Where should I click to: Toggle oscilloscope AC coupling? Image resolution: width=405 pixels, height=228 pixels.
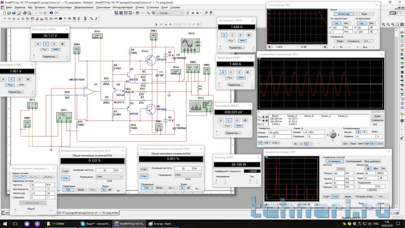click(296, 143)
